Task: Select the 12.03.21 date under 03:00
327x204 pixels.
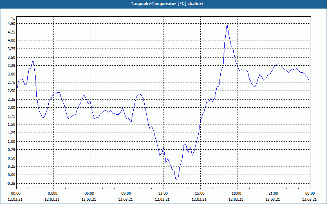Action: (x=52, y=199)
